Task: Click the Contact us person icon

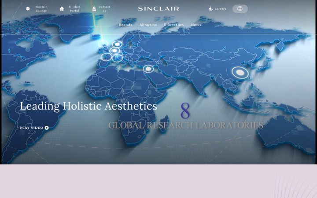Action: (x=94, y=9)
